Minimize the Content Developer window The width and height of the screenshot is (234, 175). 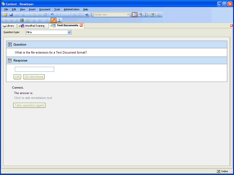pyautogui.click(x=219, y=4)
